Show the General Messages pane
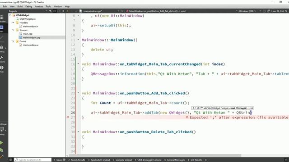Screen dimensions: 289x162 click(175, 160)
